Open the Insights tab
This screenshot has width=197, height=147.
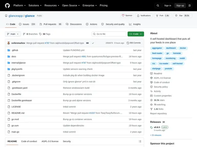click(x=135, y=24)
